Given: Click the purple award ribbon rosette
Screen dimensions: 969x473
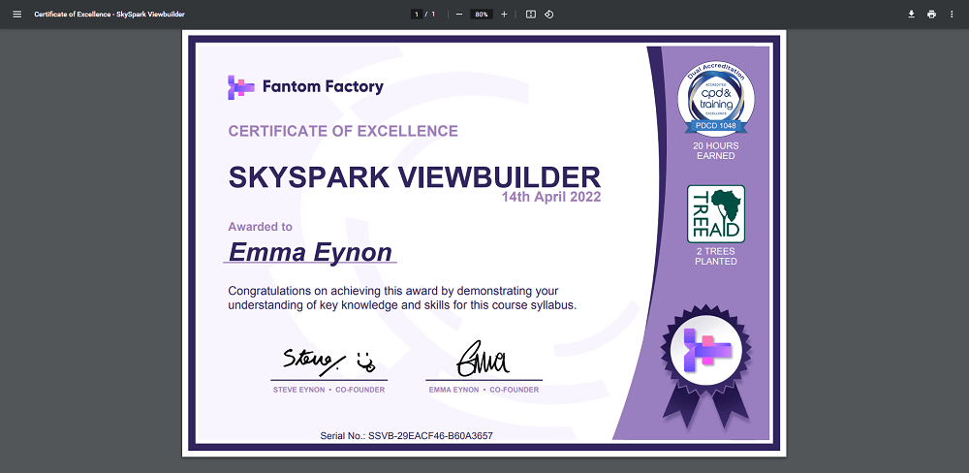Looking at the screenshot, I should 707,364.
